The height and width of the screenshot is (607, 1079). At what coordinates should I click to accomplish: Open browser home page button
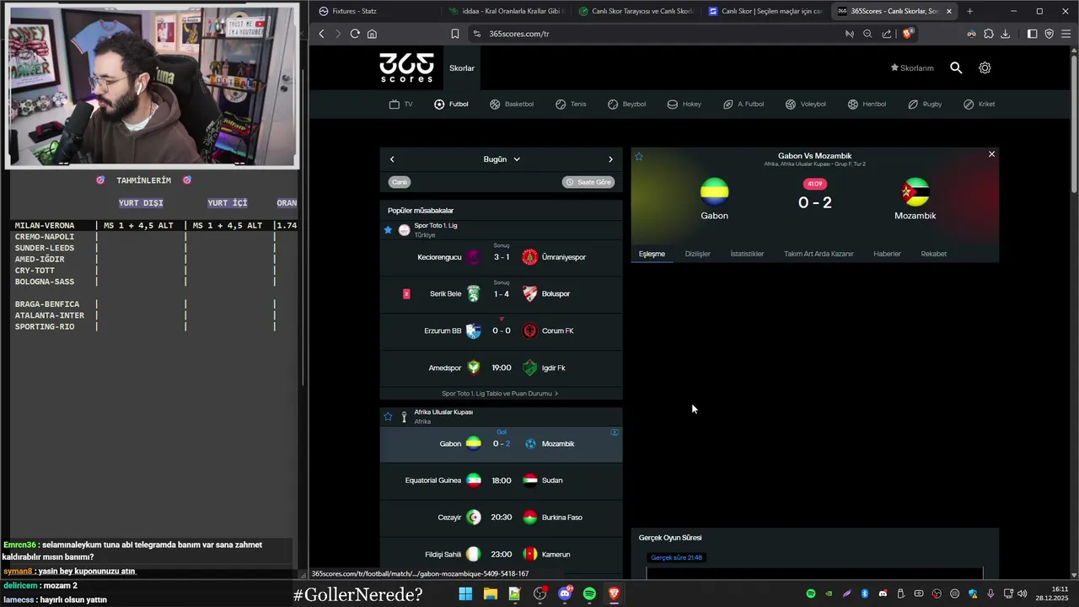372,34
